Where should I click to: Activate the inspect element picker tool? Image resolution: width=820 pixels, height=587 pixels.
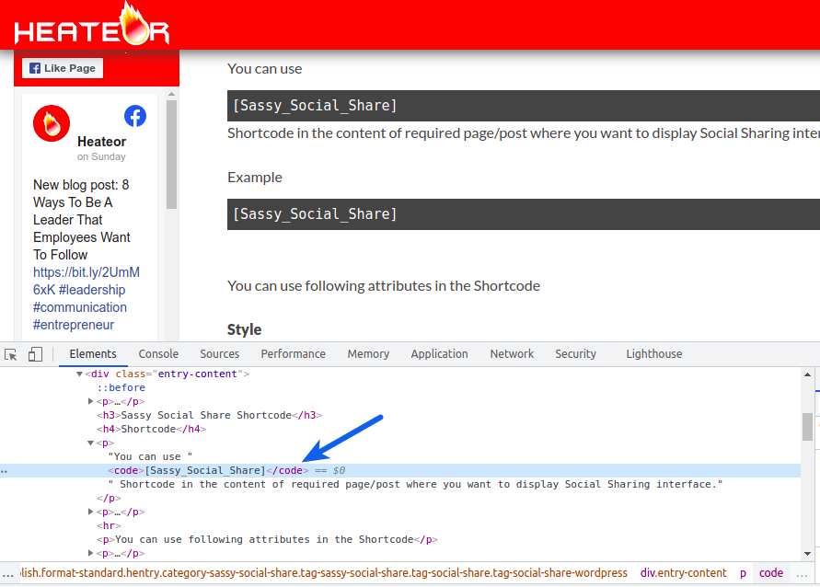pos(11,354)
